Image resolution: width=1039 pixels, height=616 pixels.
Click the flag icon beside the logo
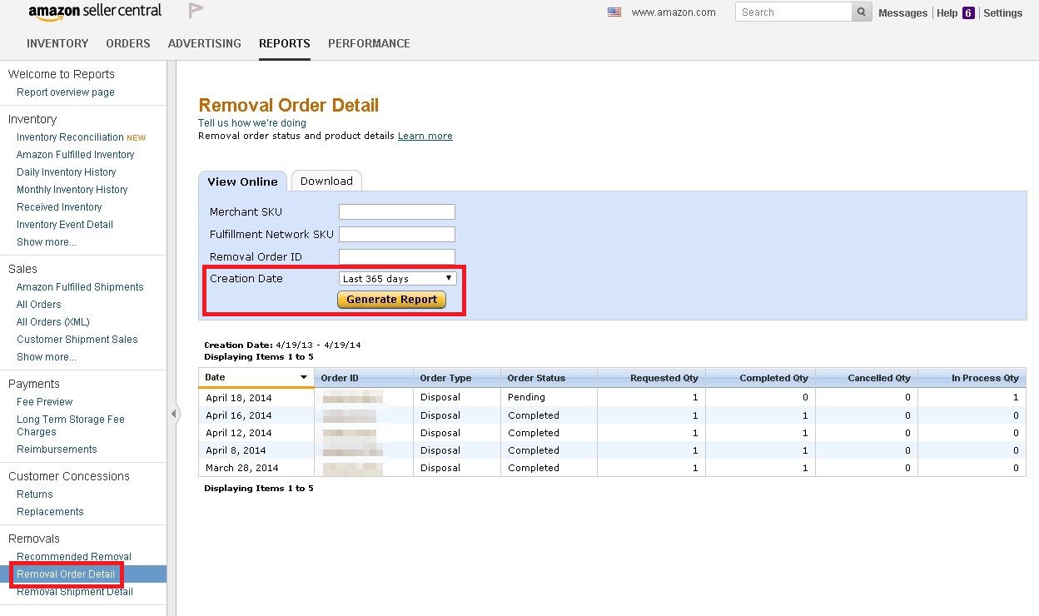[196, 11]
